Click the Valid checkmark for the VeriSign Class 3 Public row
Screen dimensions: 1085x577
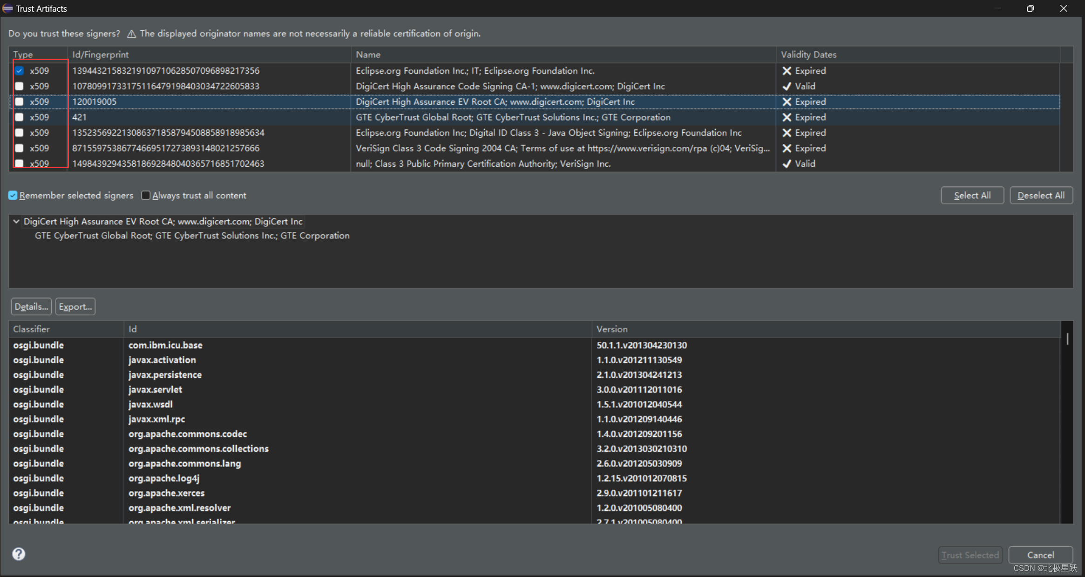pyautogui.click(x=787, y=164)
